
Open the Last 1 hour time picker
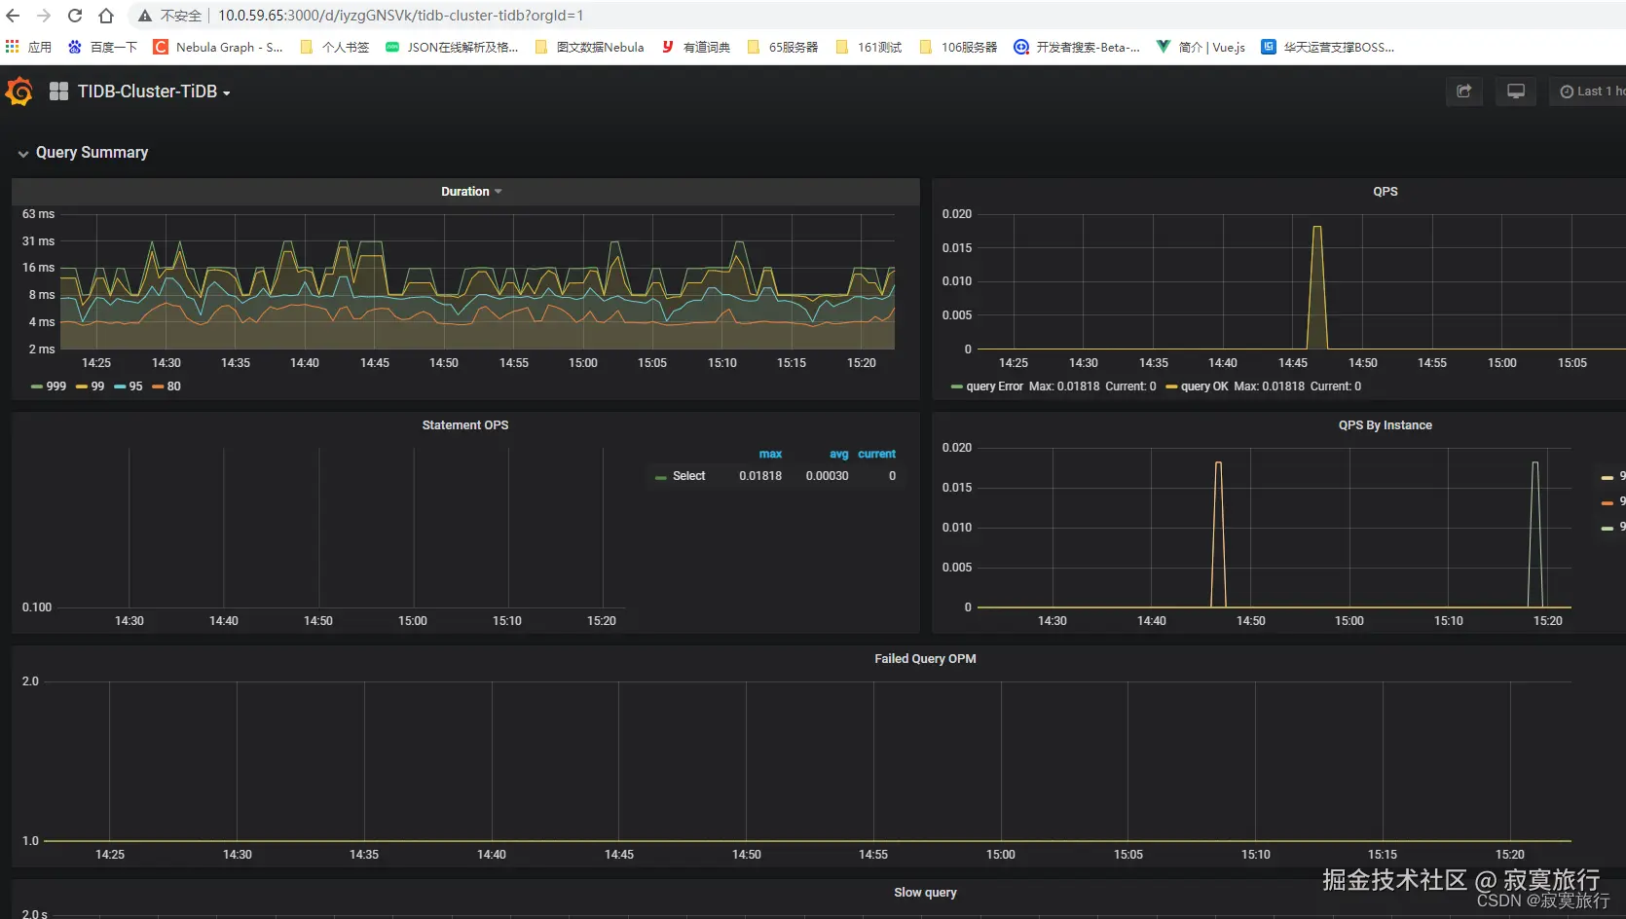tap(1588, 92)
